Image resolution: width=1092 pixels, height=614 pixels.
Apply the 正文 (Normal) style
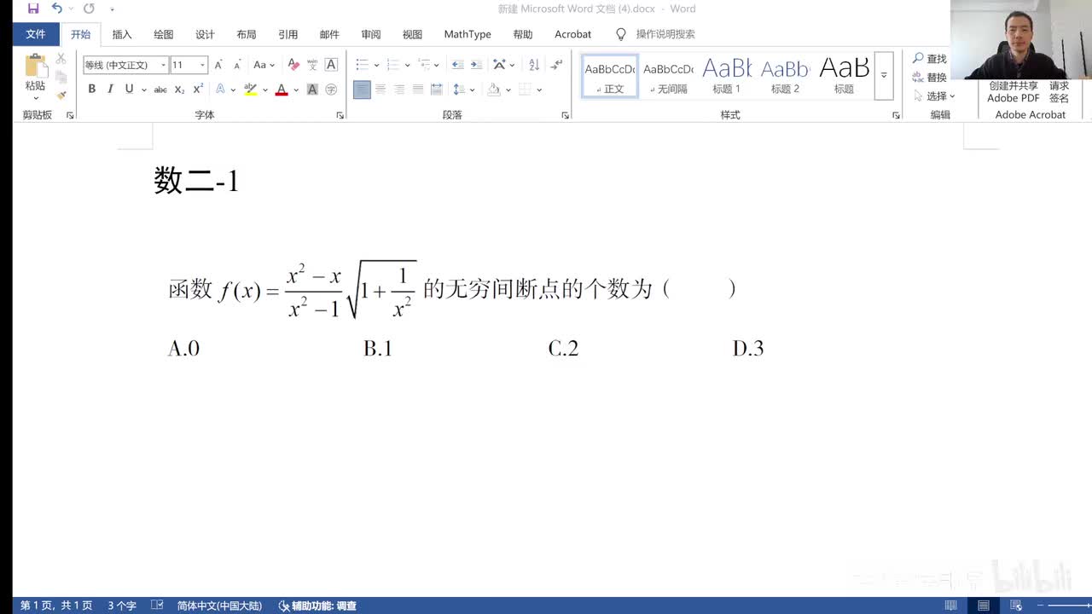point(610,76)
